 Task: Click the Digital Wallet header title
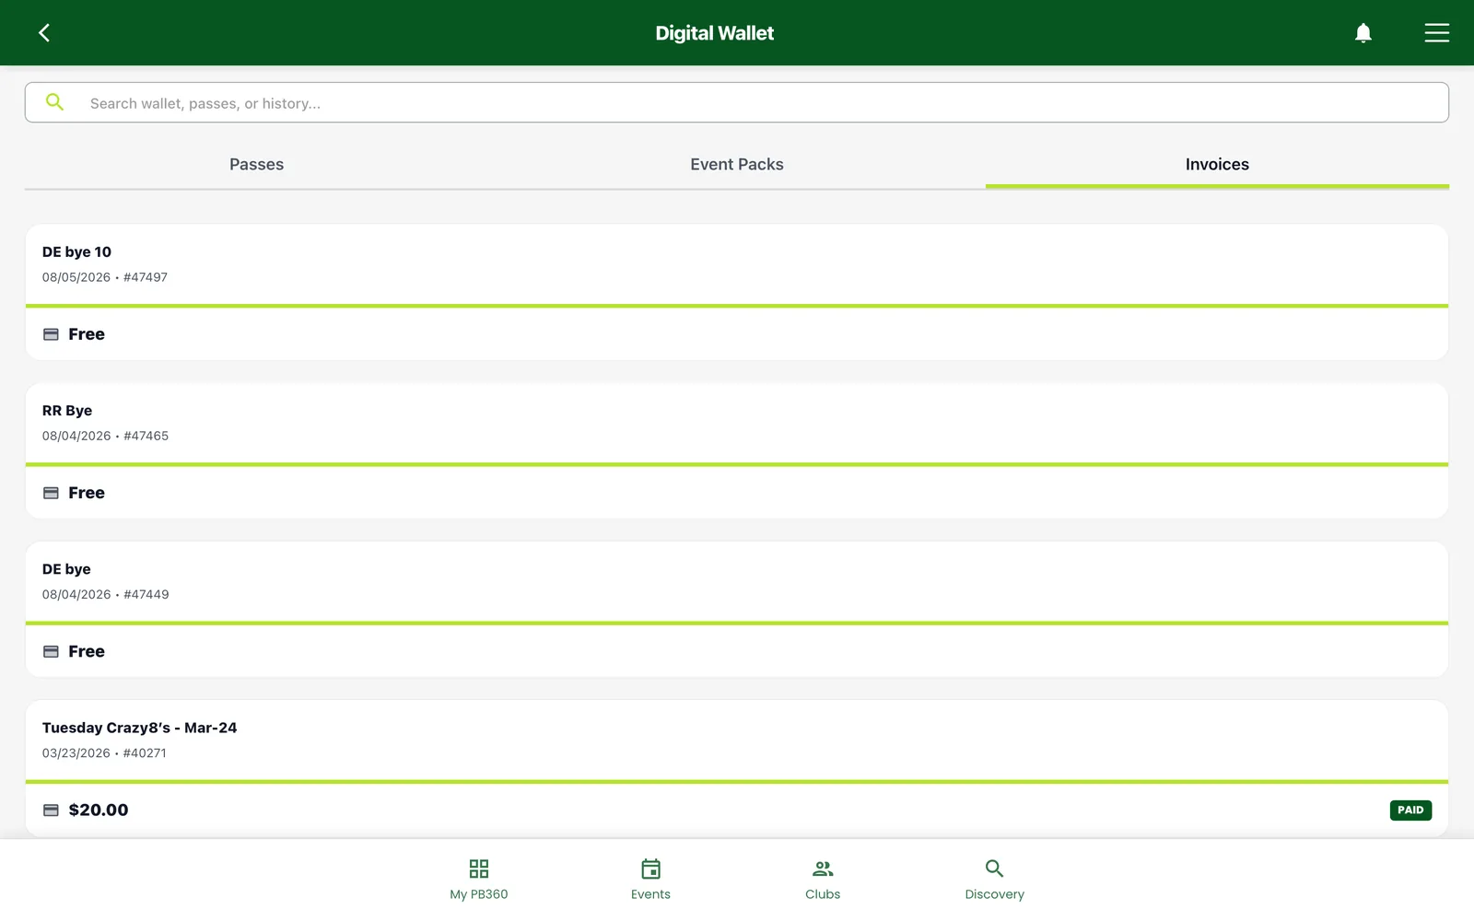(x=714, y=33)
